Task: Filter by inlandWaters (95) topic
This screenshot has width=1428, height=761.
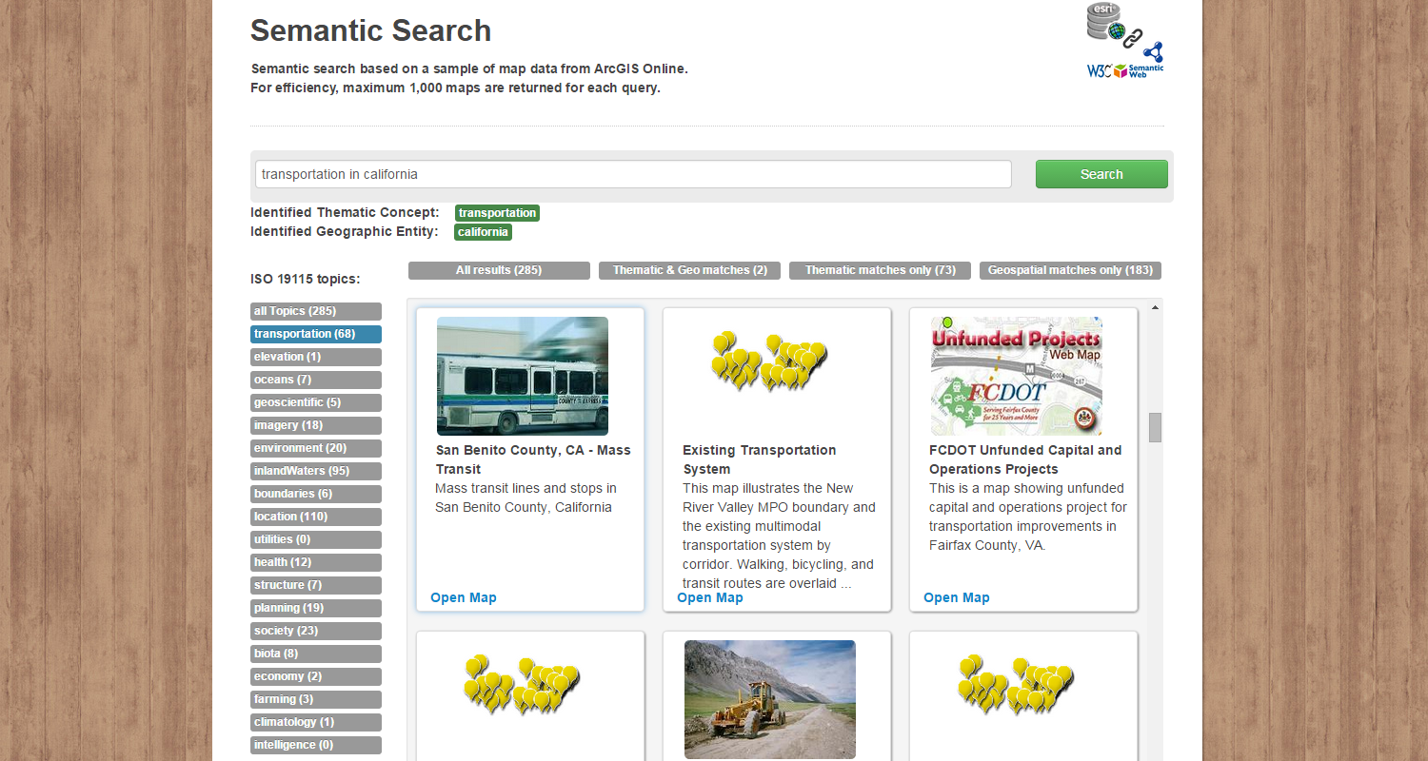Action: pyautogui.click(x=316, y=471)
